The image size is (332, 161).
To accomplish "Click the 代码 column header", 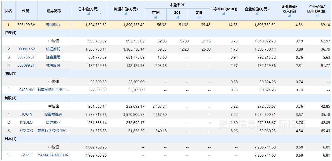I will (x=26, y=11).
